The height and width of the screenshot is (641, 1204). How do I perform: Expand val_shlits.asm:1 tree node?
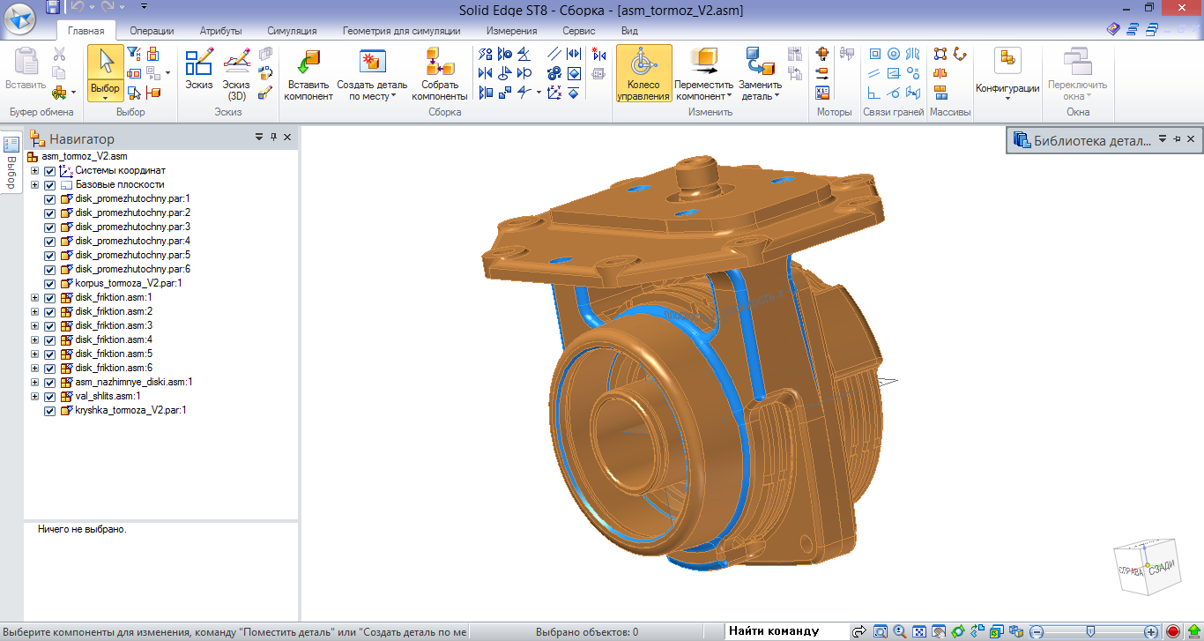pyautogui.click(x=34, y=397)
